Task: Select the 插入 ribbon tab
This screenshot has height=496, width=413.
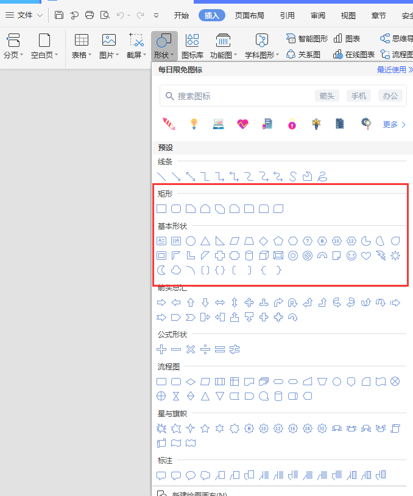Action: pyautogui.click(x=211, y=15)
